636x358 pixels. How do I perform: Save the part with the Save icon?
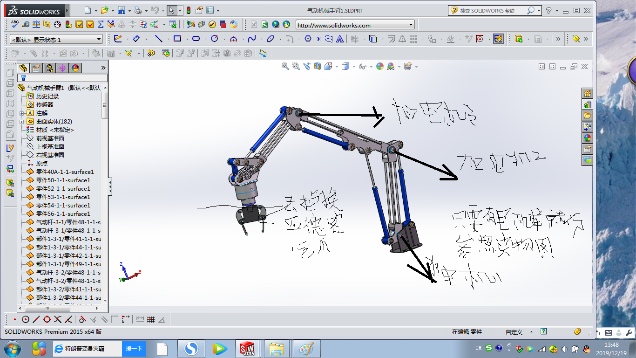121,10
